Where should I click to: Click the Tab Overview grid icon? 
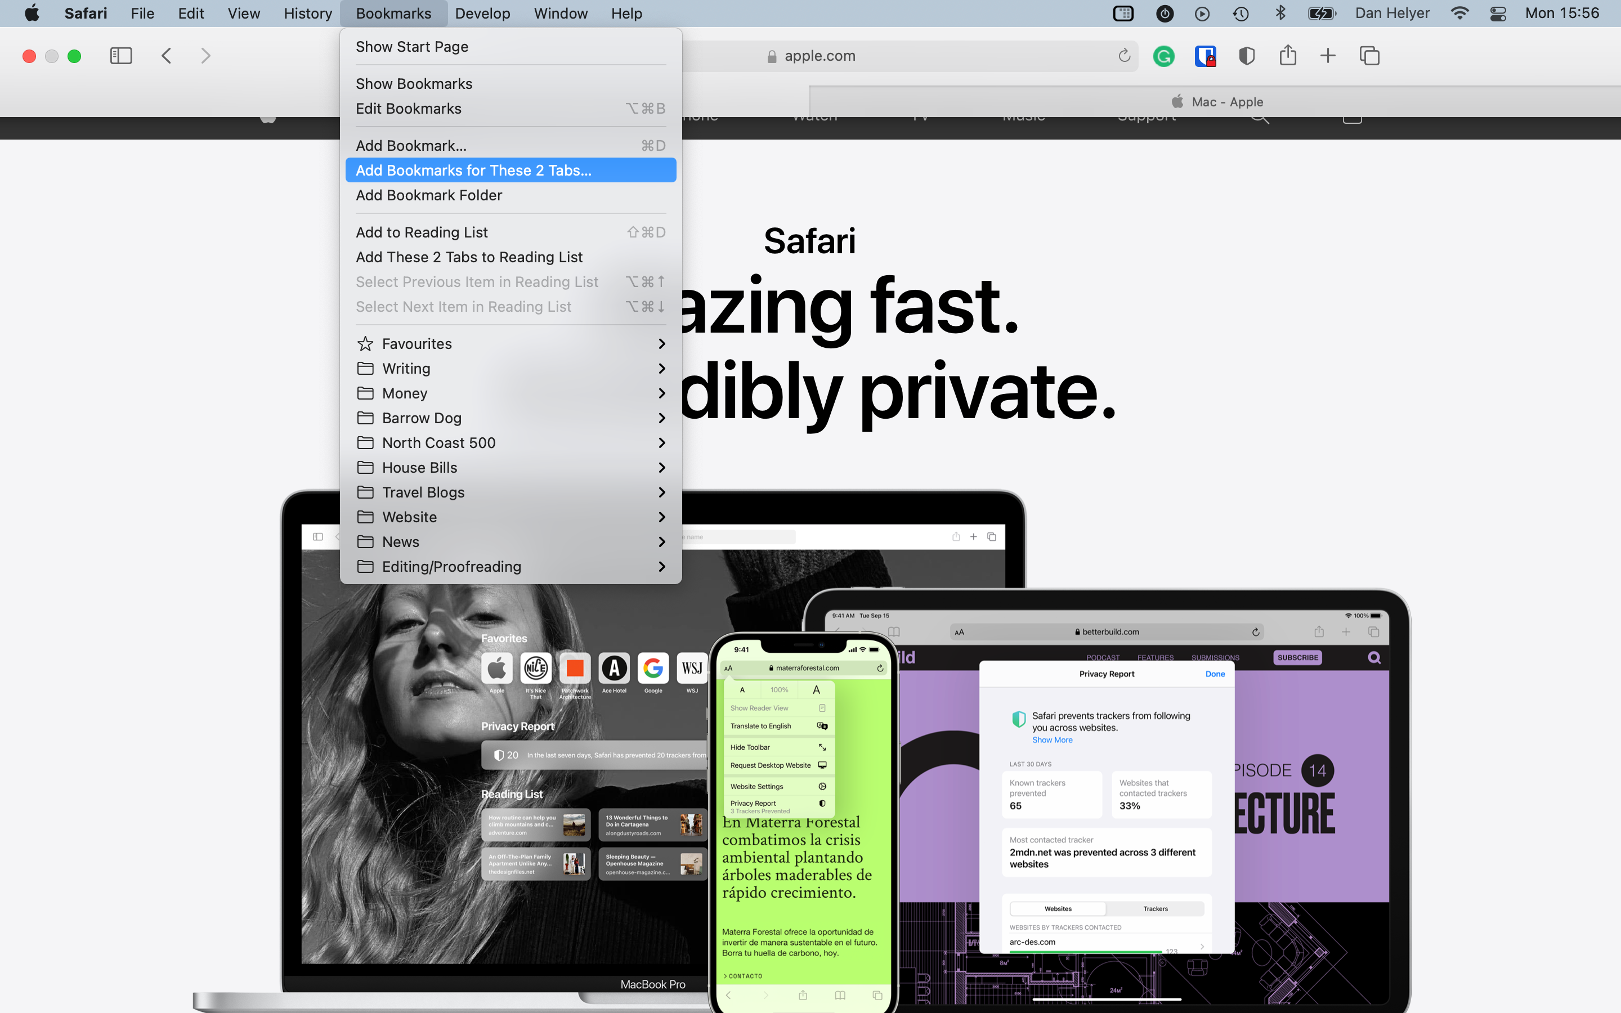(x=1369, y=55)
